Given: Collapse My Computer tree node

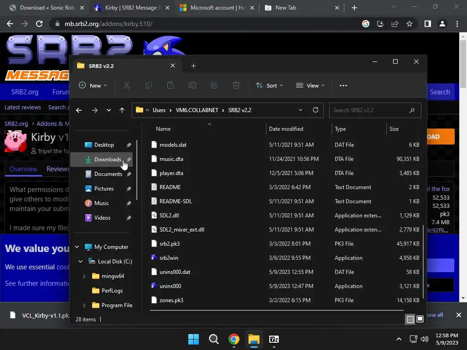Looking at the screenshot, I should click(x=77, y=247).
